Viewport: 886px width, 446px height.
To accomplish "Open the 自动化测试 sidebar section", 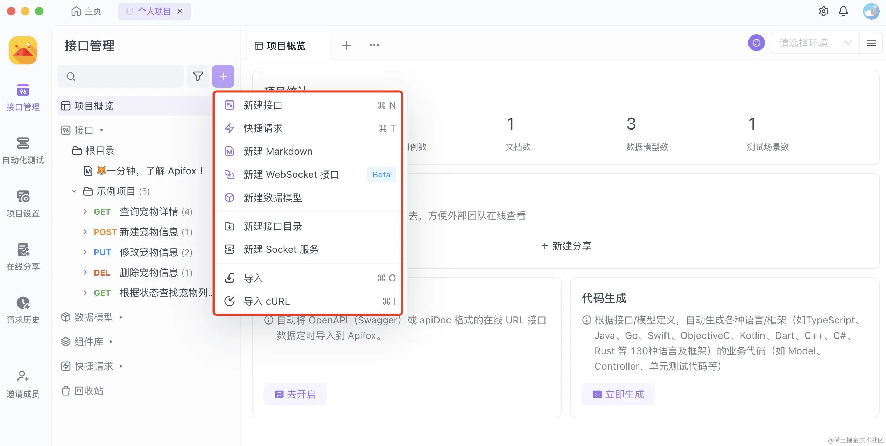I will pos(23,151).
